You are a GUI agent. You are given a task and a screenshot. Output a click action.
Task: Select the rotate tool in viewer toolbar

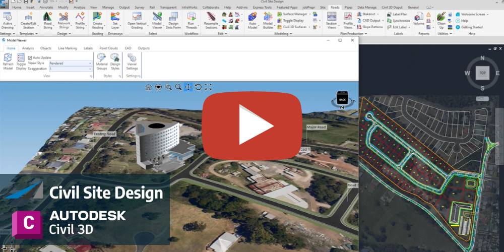tap(198, 87)
